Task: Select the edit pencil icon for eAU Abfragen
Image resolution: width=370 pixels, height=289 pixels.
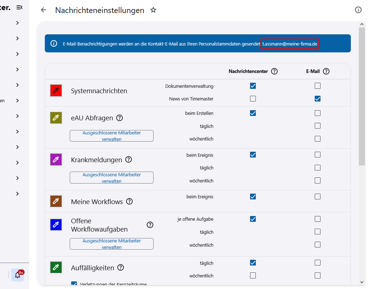Action: 56,117
